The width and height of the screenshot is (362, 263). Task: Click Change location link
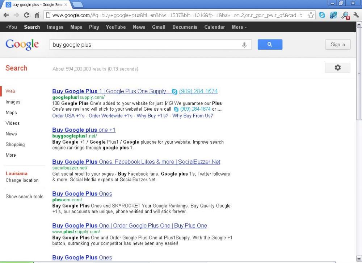point(22,180)
